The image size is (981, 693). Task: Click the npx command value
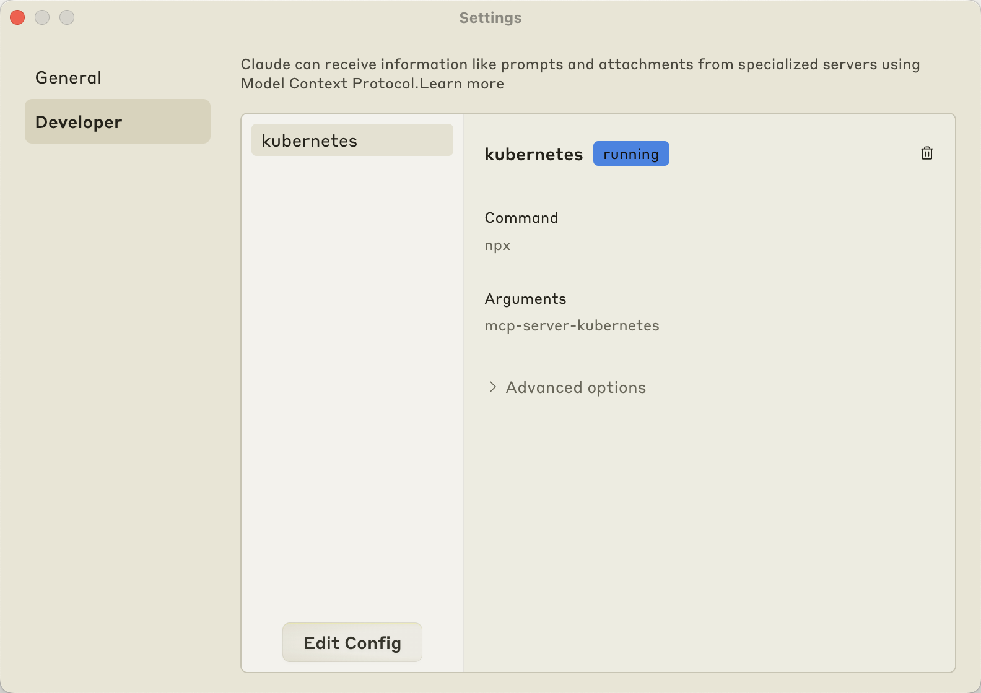click(x=497, y=245)
